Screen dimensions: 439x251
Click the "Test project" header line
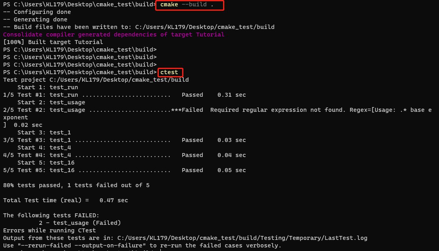pos(96,80)
